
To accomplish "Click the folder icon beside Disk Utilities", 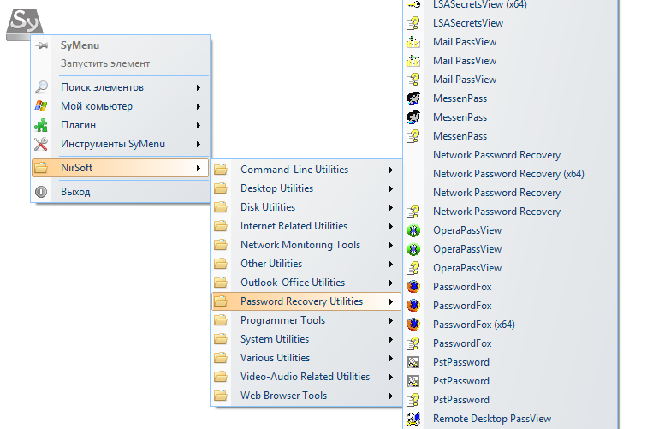I will coord(221,207).
